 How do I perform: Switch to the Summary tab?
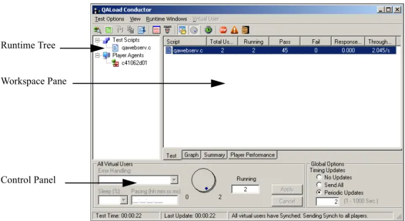214,155
